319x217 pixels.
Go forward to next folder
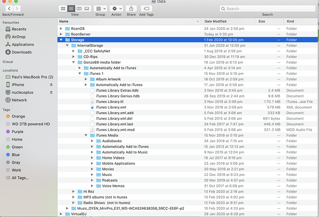pos(17,8)
